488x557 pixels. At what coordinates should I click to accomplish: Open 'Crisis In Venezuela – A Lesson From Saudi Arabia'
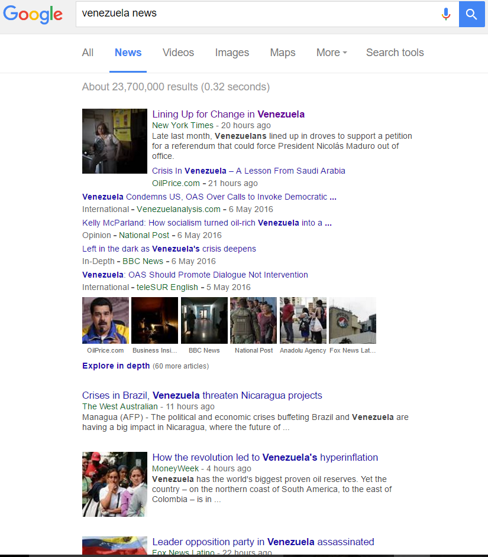pyautogui.click(x=248, y=171)
